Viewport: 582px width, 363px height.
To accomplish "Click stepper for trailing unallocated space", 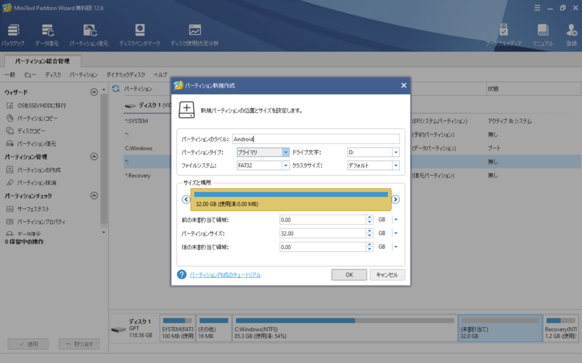I will pos(370,247).
